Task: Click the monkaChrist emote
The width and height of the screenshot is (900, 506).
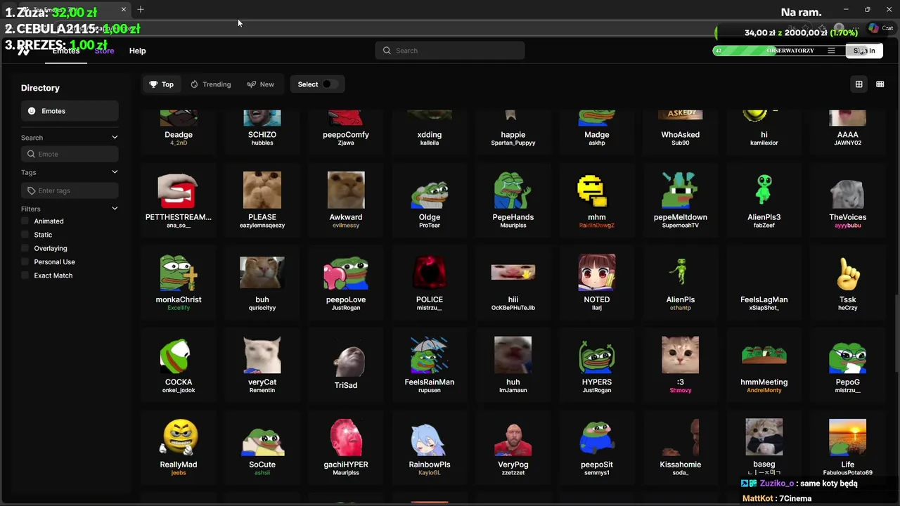Action: pyautogui.click(x=179, y=273)
